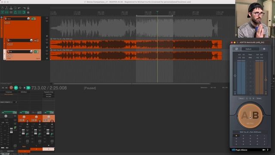
Task: Click volume knob on Both track
Action: pyautogui.click(x=28, y=19)
